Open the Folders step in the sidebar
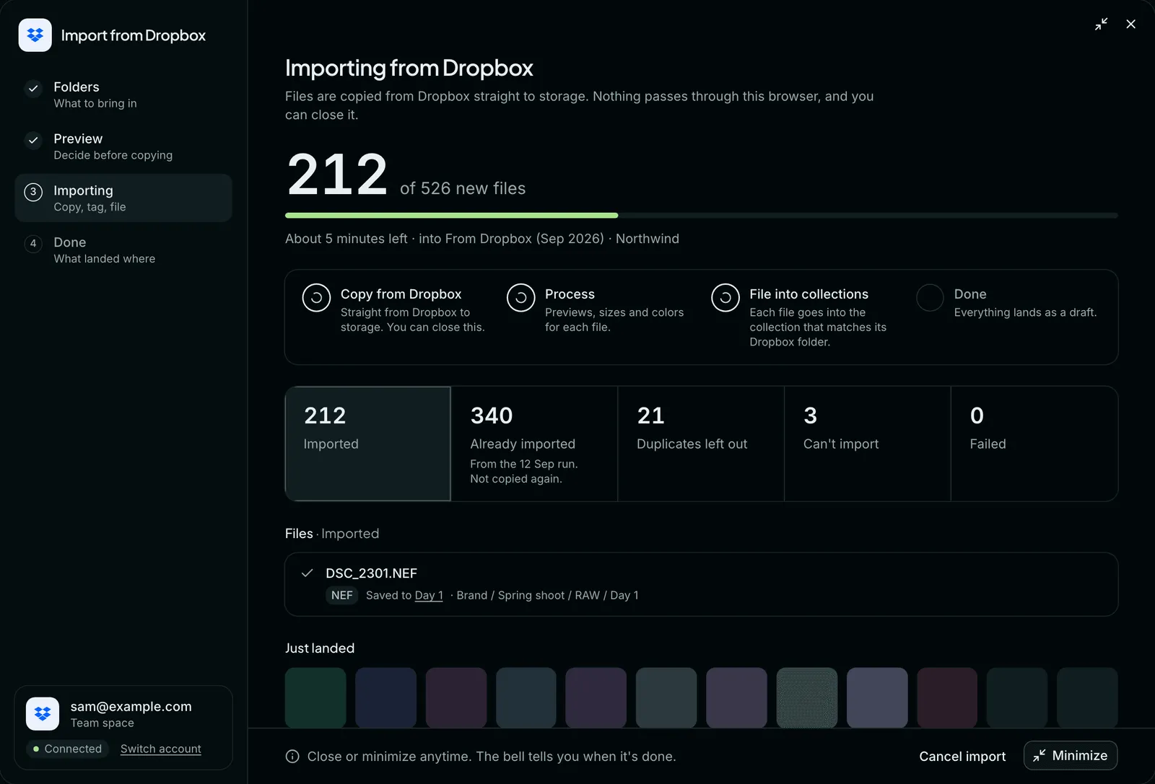Image resolution: width=1155 pixels, height=784 pixels. point(123,94)
